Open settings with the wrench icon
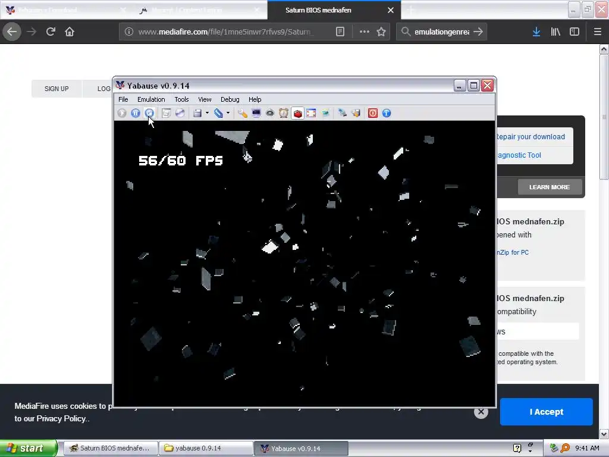The width and height of the screenshot is (609, 457). pos(243,113)
